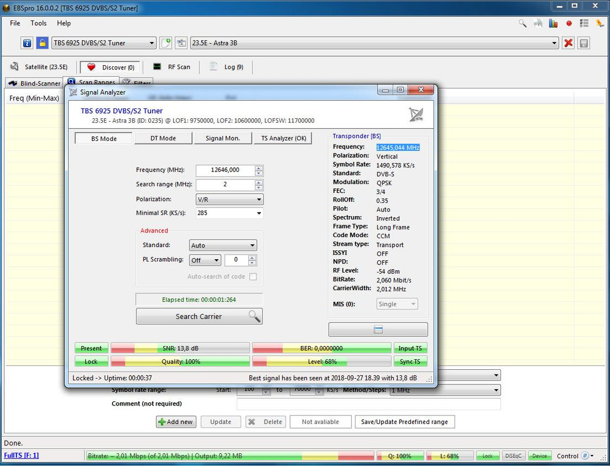Click the Lock indicator in bottom status bar
The width and height of the screenshot is (610, 466).
point(488,456)
